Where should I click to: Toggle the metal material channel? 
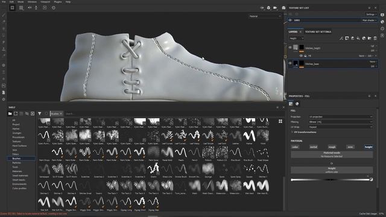click(x=314, y=147)
